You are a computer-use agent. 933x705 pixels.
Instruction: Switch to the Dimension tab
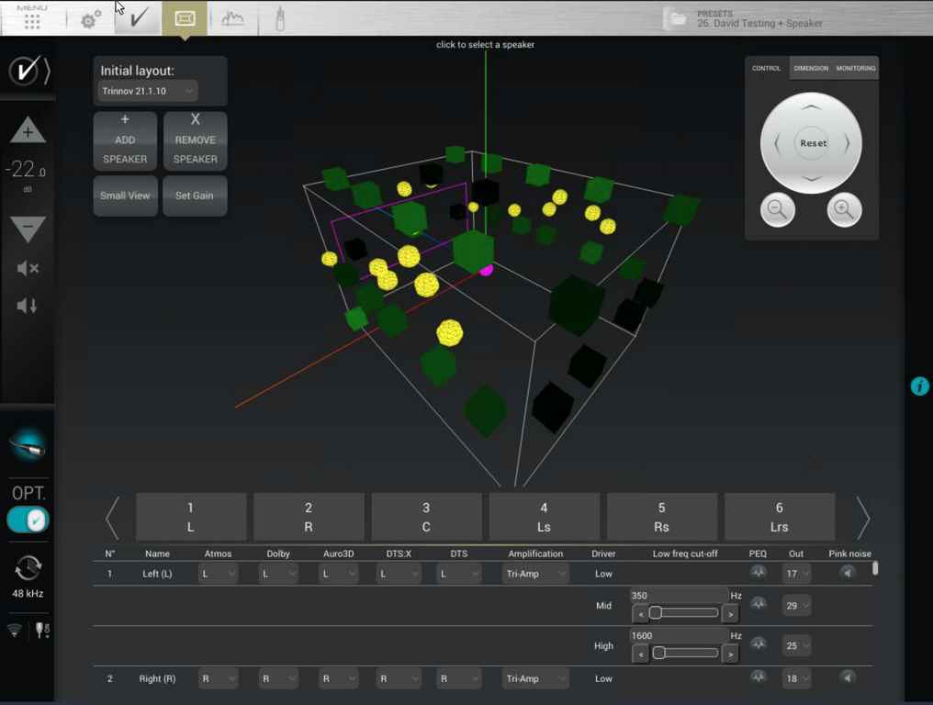click(x=811, y=68)
